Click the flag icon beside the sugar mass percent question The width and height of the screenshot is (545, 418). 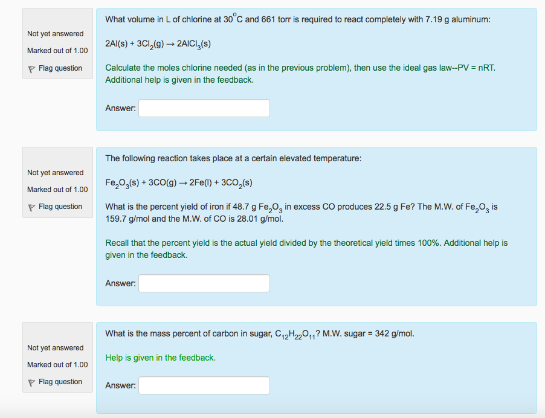[x=31, y=382]
